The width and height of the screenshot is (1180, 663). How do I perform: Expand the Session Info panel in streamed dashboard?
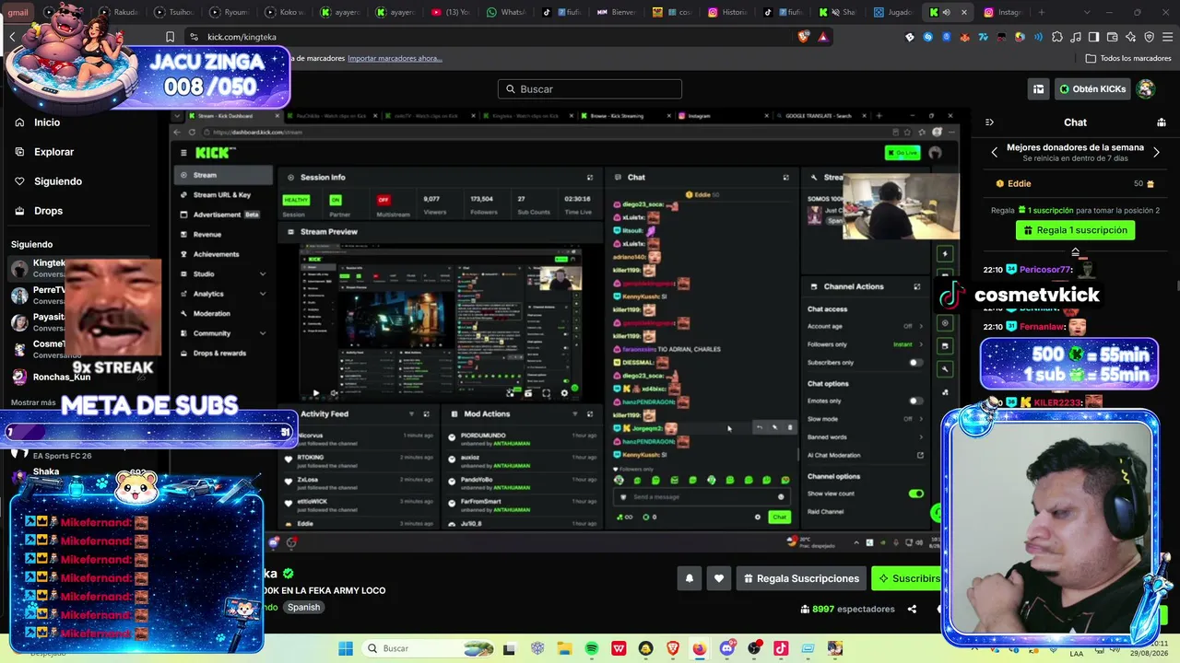pyautogui.click(x=590, y=177)
